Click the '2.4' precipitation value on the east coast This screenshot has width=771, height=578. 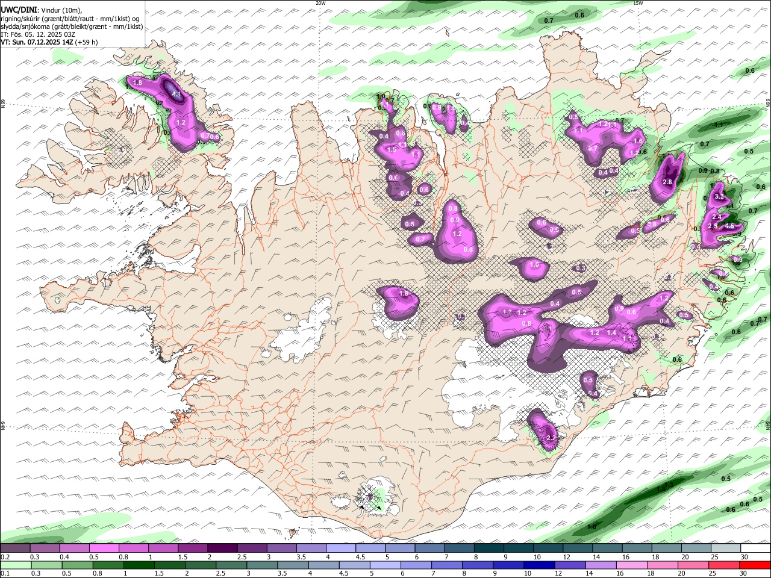click(x=716, y=217)
